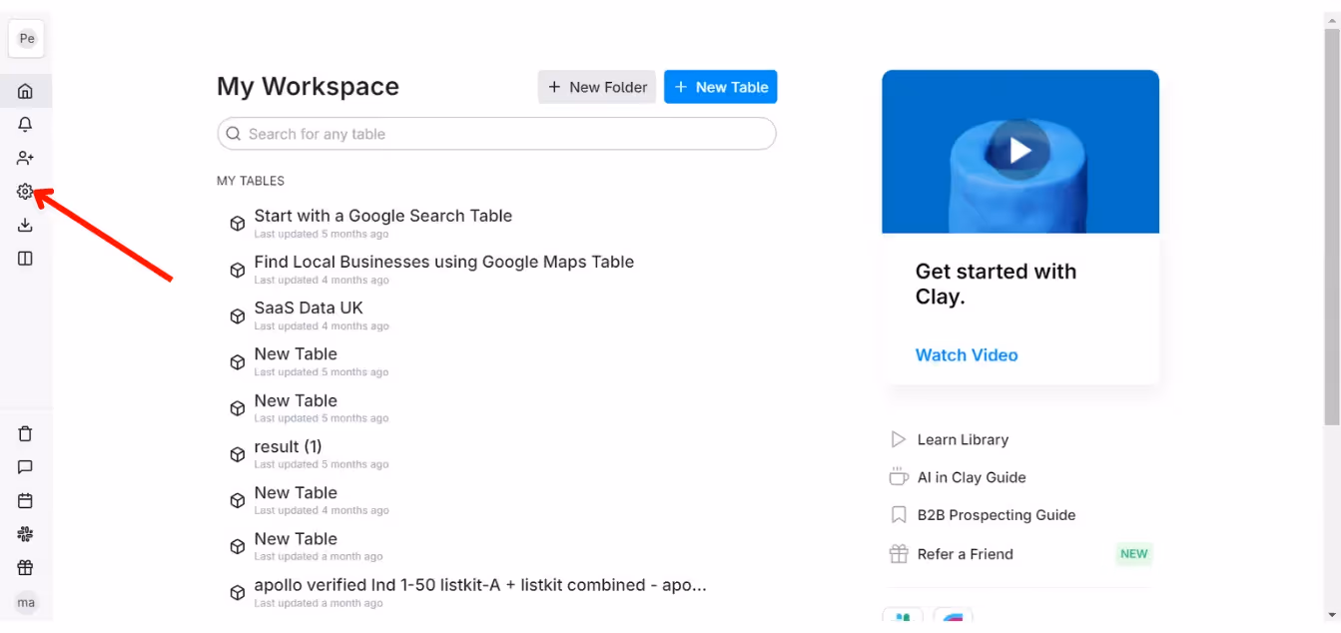Click the gift icon beside Refer a Friend

tap(899, 554)
